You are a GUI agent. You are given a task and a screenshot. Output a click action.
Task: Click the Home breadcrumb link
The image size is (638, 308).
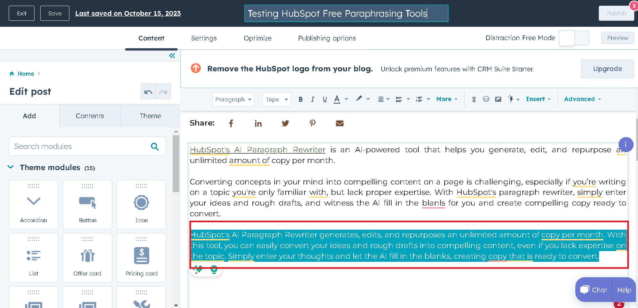click(x=26, y=74)
